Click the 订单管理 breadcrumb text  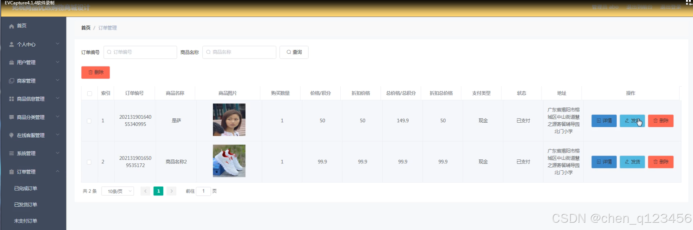pyautogui.click(x=108, y=28)
